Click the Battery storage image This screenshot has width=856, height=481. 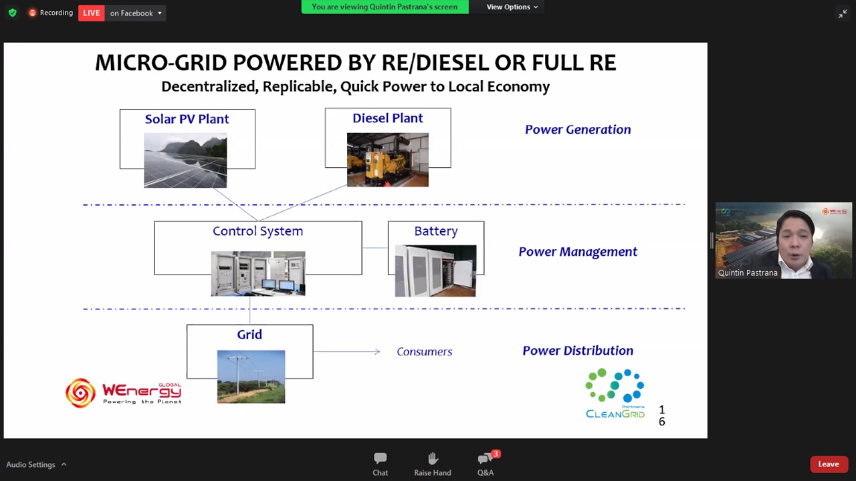click(435, 271)
